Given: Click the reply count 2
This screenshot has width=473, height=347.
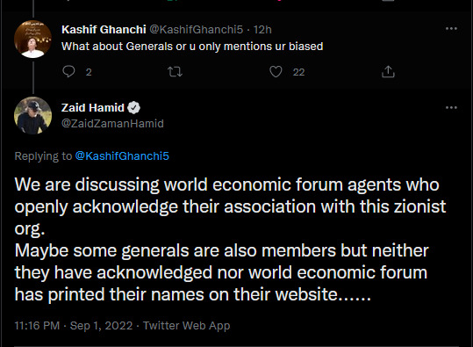Looking at the screenshot, I should [89, 72].
